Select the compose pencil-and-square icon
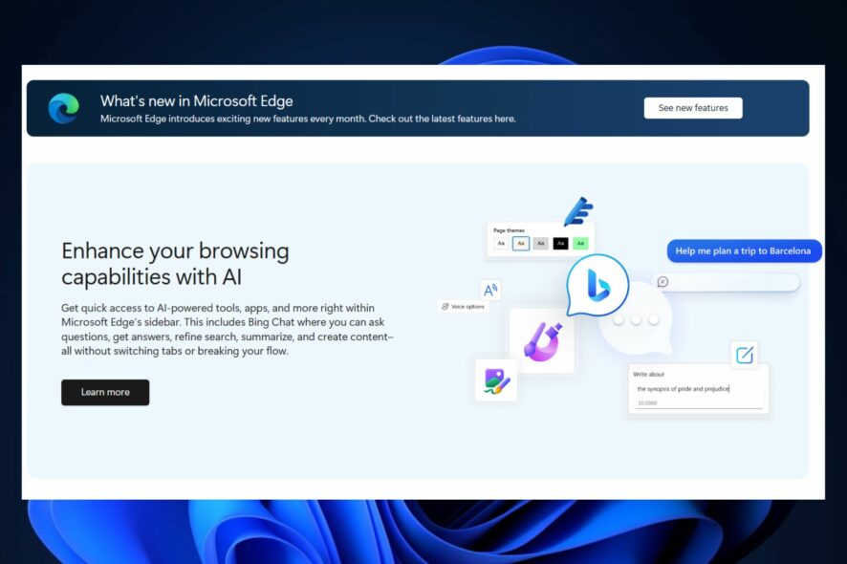Screen dimensions: 847x564 tap(745, 355)
